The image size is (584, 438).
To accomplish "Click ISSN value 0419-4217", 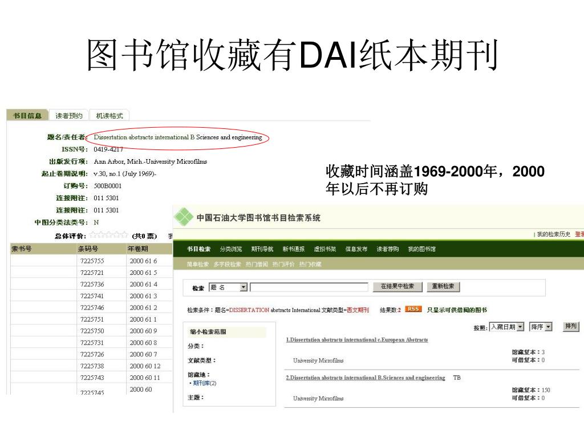I will point(108,149).
